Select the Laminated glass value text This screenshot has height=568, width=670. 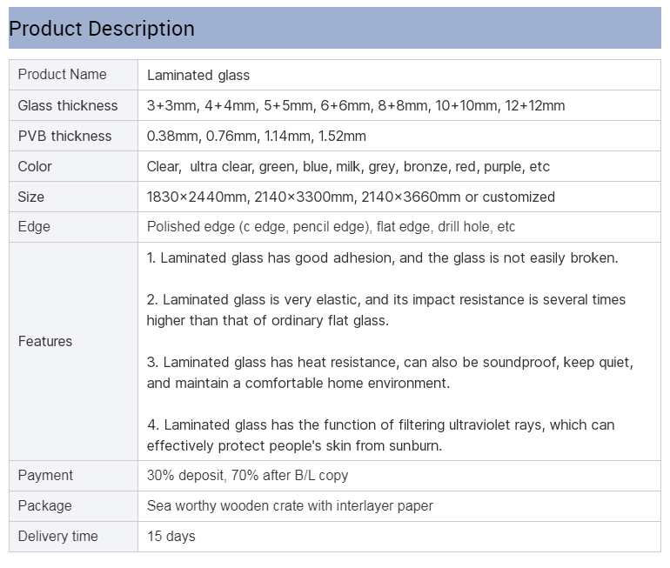click(198, 76)
